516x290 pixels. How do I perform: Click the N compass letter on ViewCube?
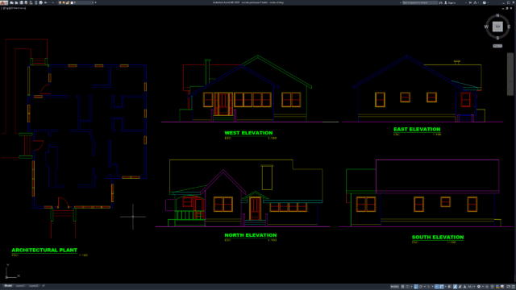point(497,15)
